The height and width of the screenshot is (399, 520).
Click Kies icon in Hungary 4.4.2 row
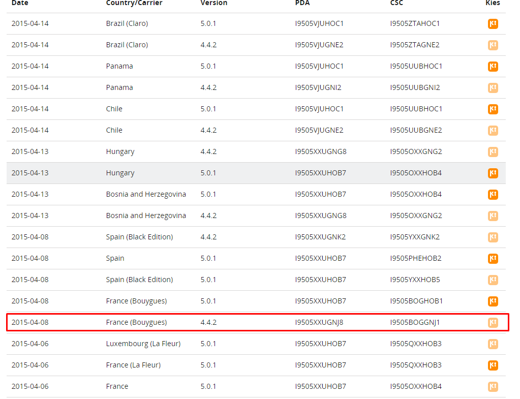tap(493, 151)
